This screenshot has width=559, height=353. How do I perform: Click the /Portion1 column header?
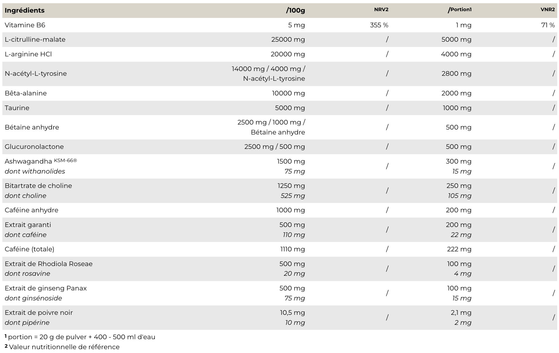(x=460, y=10)
